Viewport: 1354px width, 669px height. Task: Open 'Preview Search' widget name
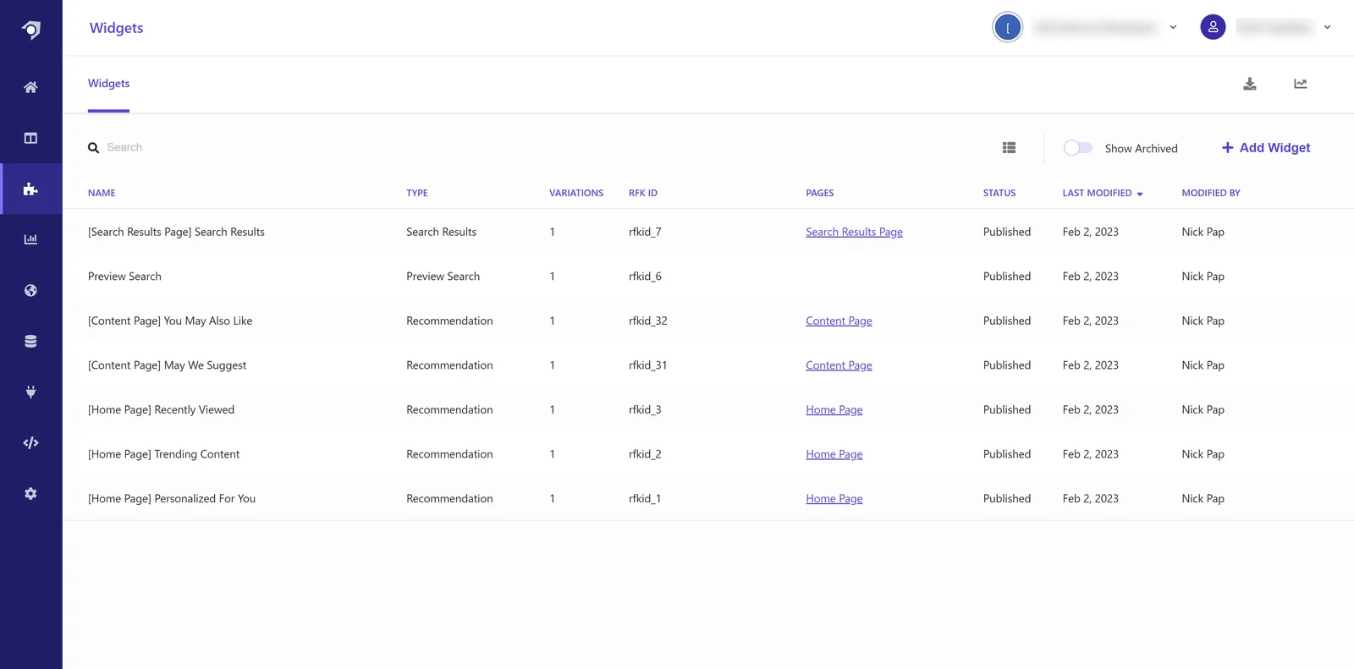pos(124,277)
